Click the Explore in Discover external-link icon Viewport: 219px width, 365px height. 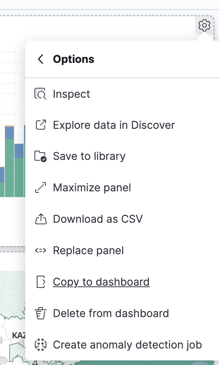pyautogui.click(x=41, y=125)
